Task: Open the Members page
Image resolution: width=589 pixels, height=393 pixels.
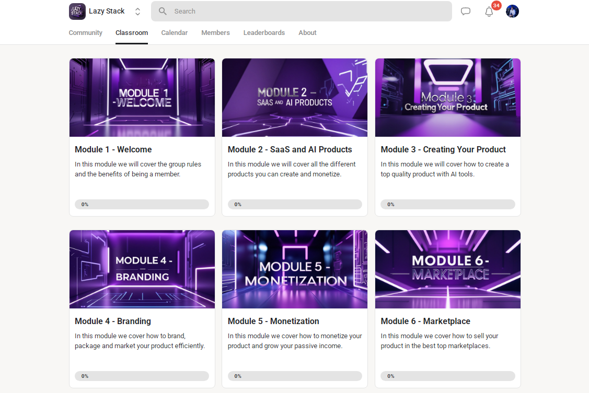Action: (x=215, y=32)
